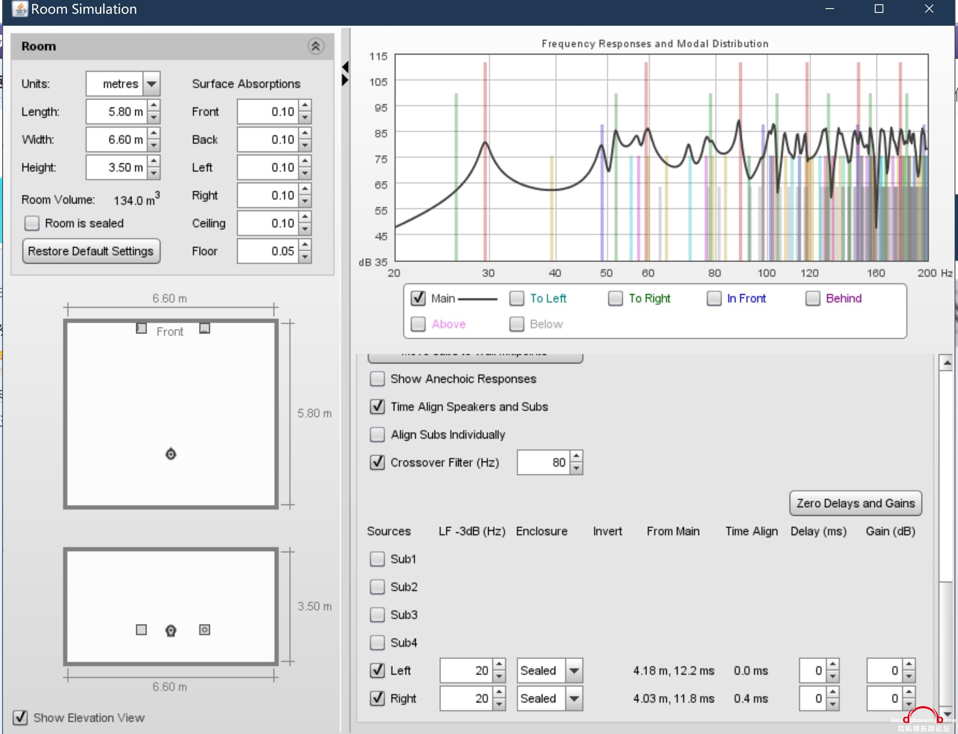The width and height of the screenshot is (958, 734).
Task: Enable the Sub4 source
Action: [x=378, y=643]
